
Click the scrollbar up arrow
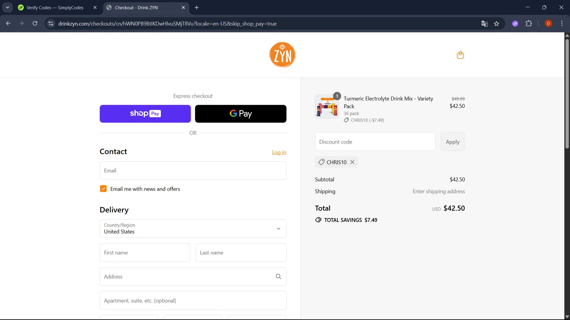pyautogui.click(x=567, y=35)
